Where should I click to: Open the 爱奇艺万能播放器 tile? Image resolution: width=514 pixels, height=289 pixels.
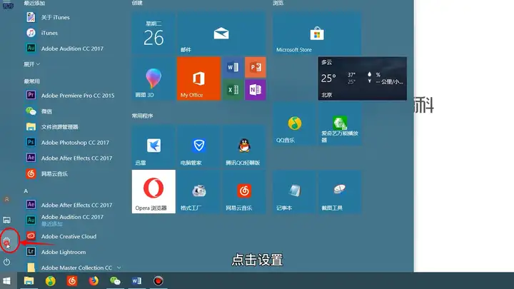(340, 123)
